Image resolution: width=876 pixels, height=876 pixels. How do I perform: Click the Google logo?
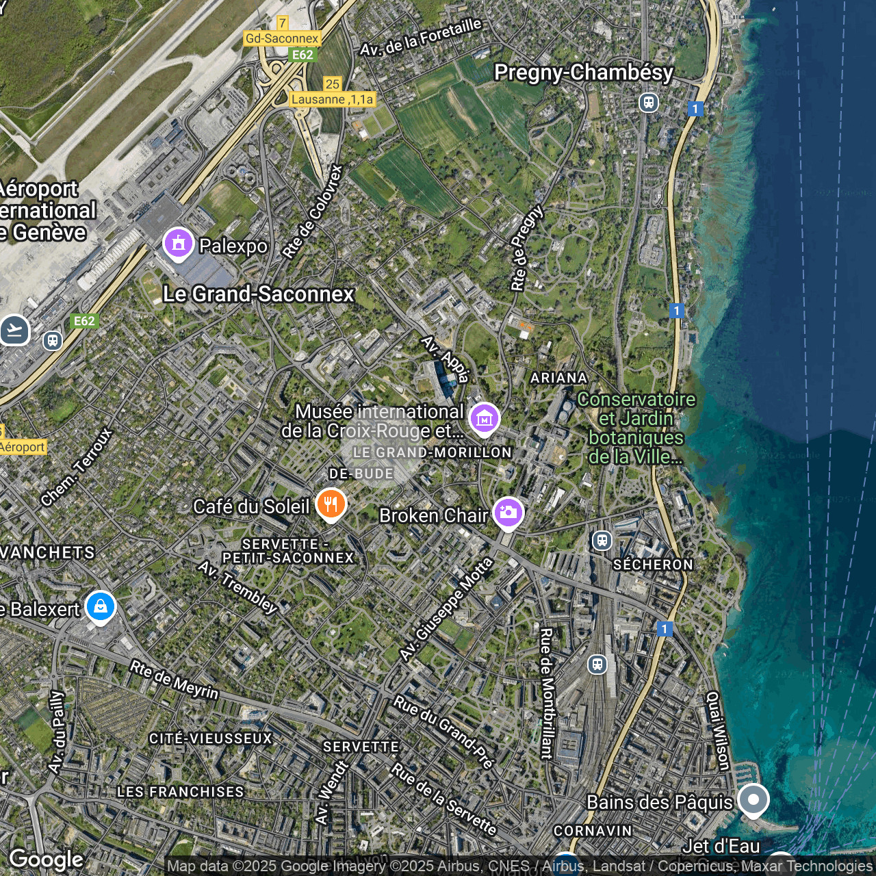[x=46, y=860]
